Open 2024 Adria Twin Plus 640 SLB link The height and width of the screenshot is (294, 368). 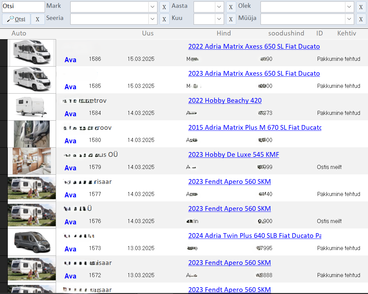[x=255, y=236]
